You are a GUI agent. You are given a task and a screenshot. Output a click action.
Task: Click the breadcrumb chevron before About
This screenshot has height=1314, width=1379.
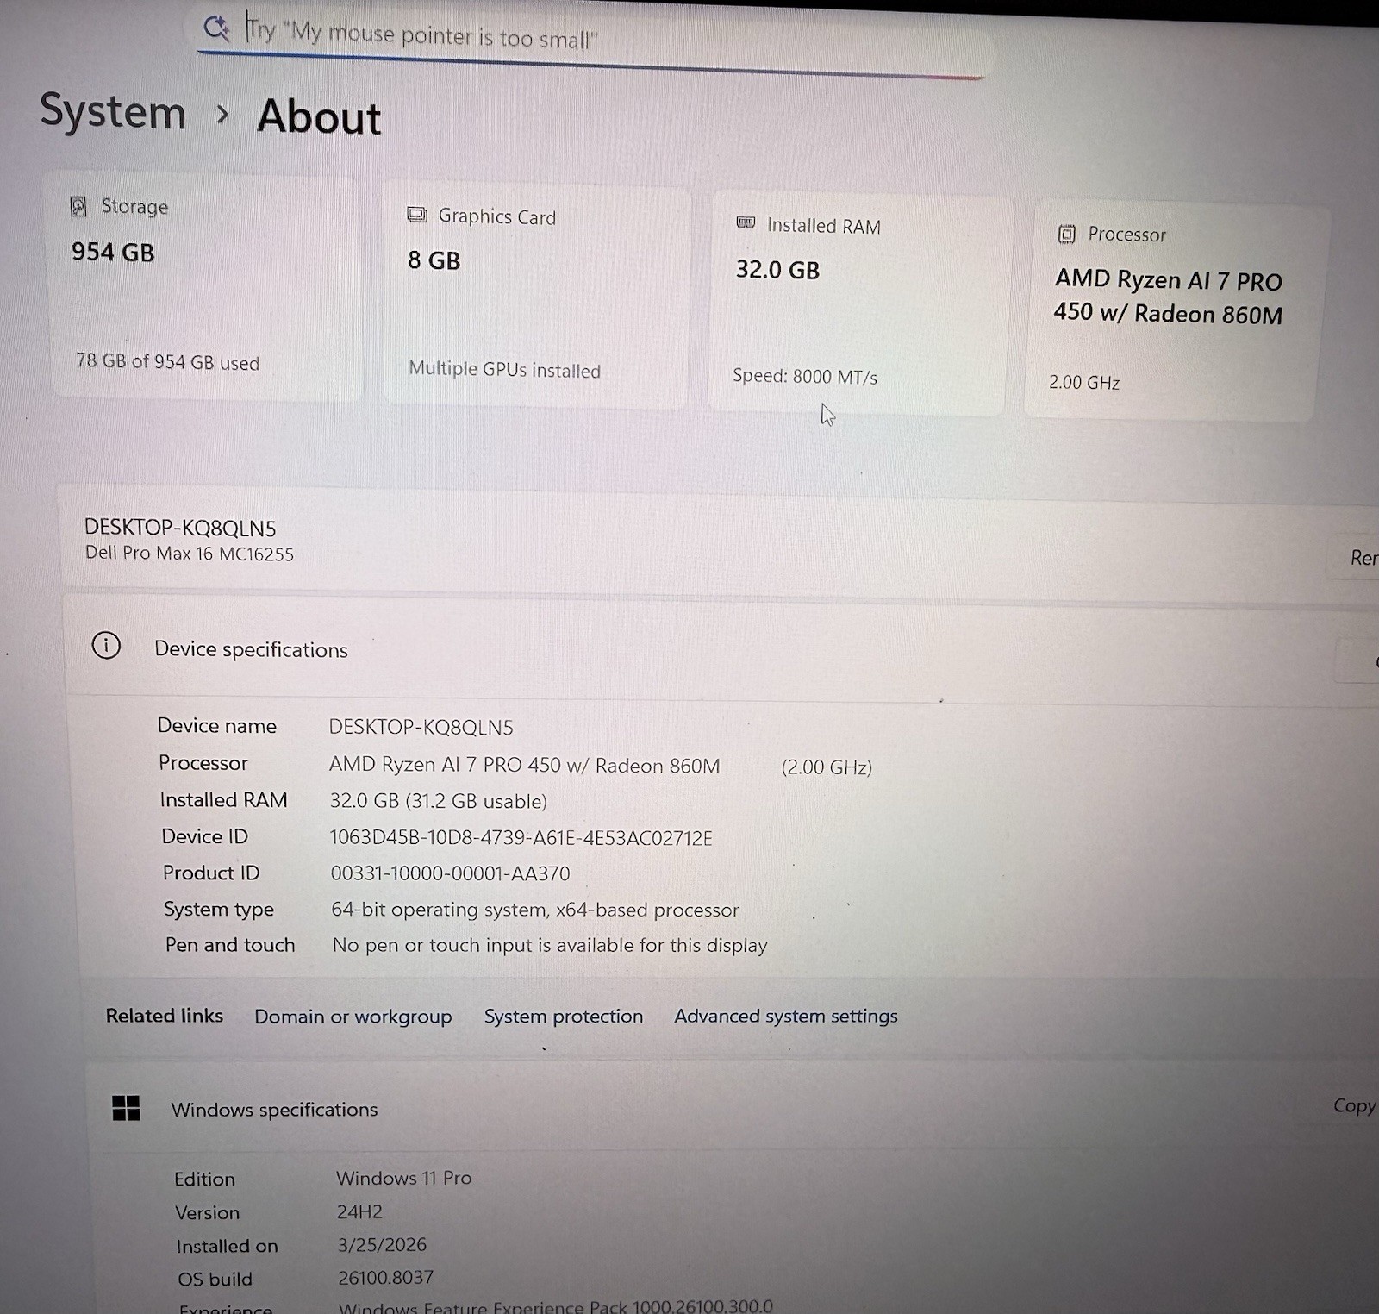[x=222, y=115]
